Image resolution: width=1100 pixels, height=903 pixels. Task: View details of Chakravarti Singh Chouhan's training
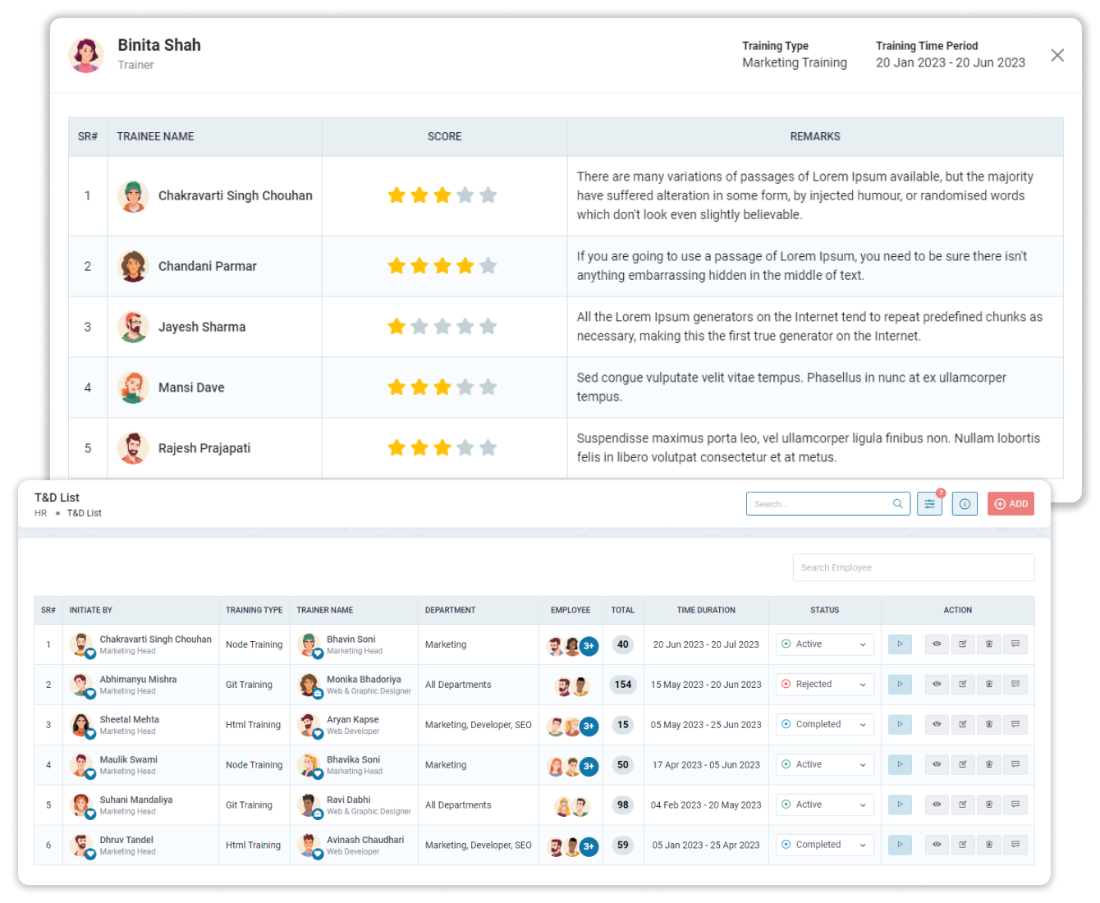tap(937, 644)
